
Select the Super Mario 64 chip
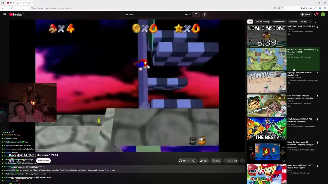279,22
